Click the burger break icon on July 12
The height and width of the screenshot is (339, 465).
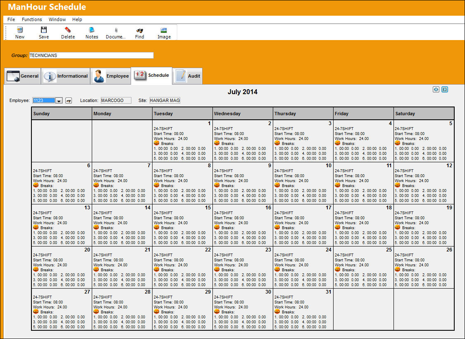point(397,185)
